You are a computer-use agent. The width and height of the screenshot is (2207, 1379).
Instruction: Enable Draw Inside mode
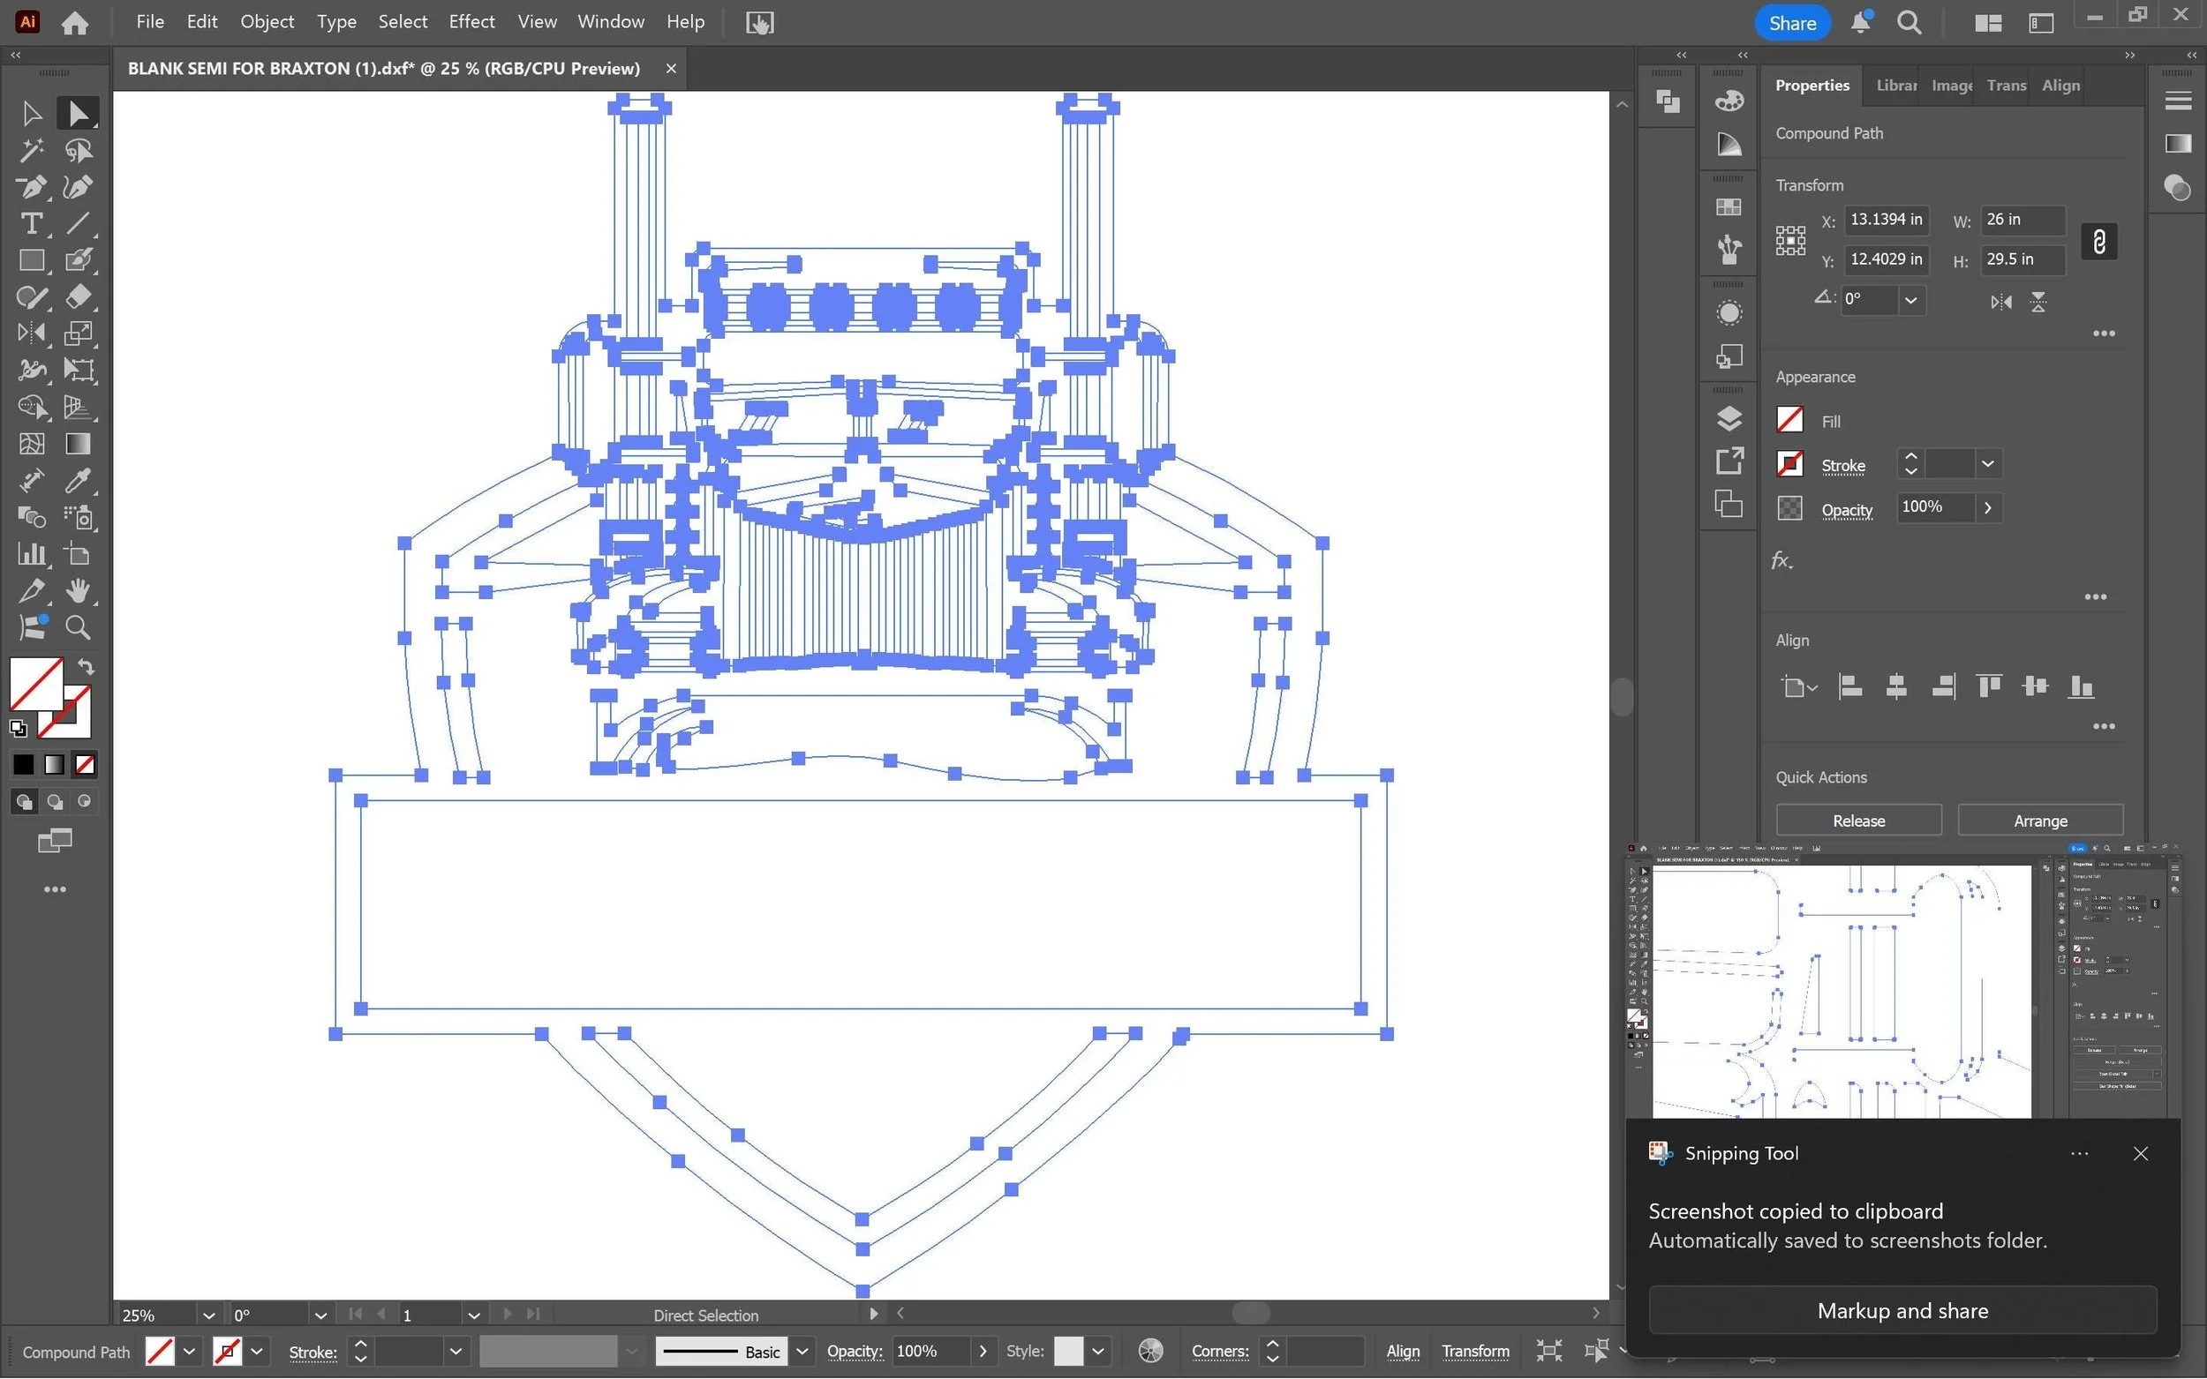pos(85,802)
